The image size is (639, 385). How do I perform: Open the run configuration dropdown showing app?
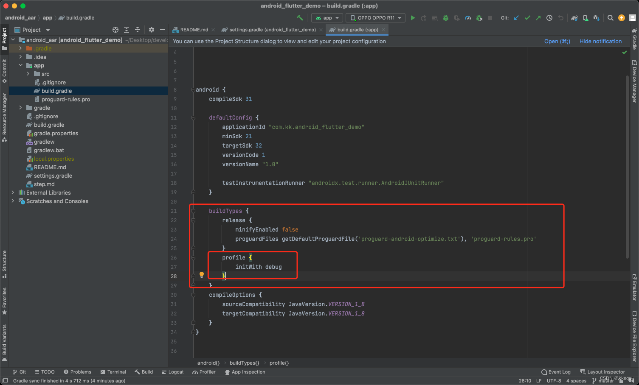(327, 18)
